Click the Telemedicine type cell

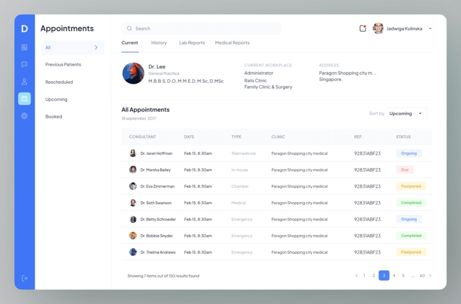pyautogui.click(x=243, y=153)
